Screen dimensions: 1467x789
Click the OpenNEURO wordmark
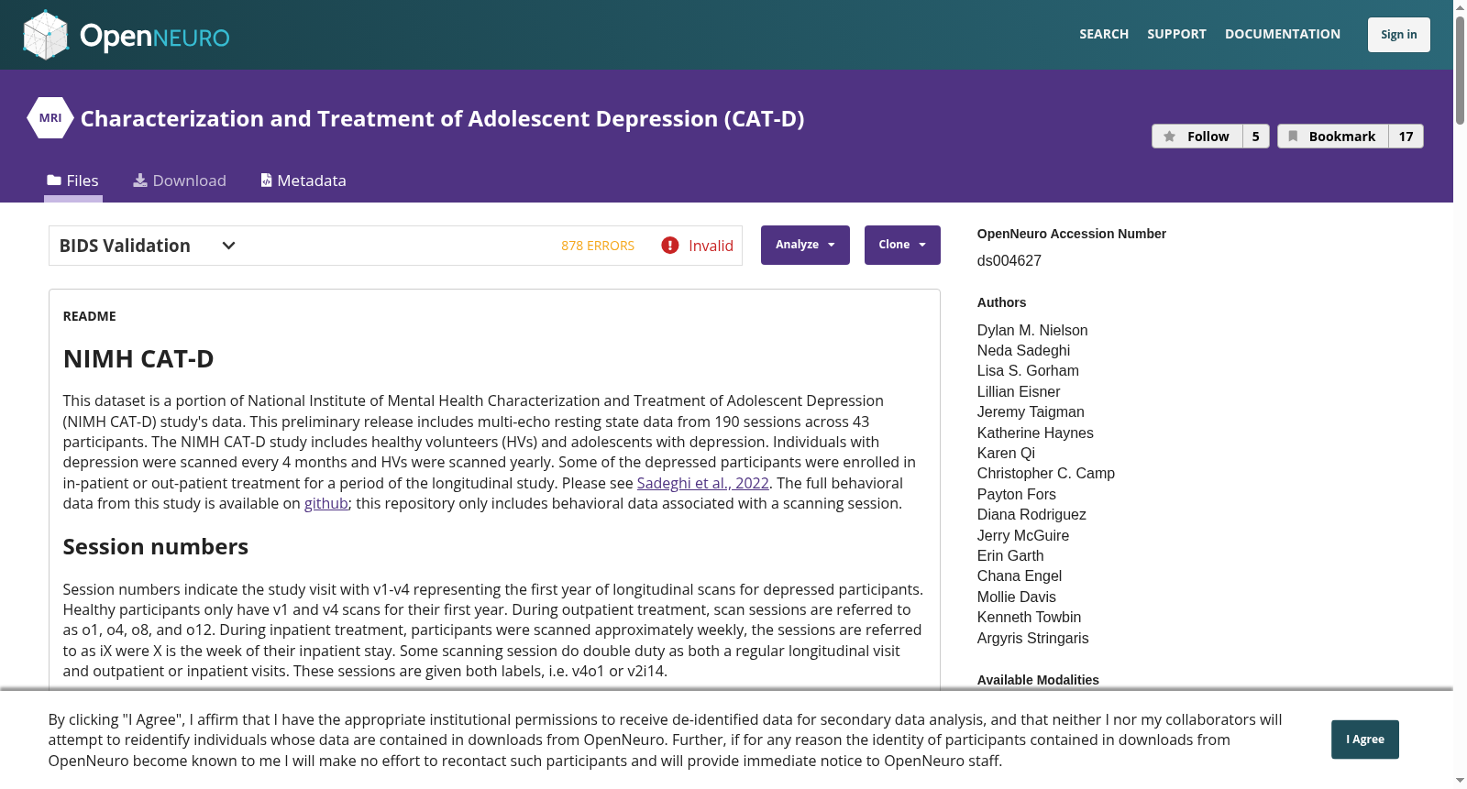point(154,37)
